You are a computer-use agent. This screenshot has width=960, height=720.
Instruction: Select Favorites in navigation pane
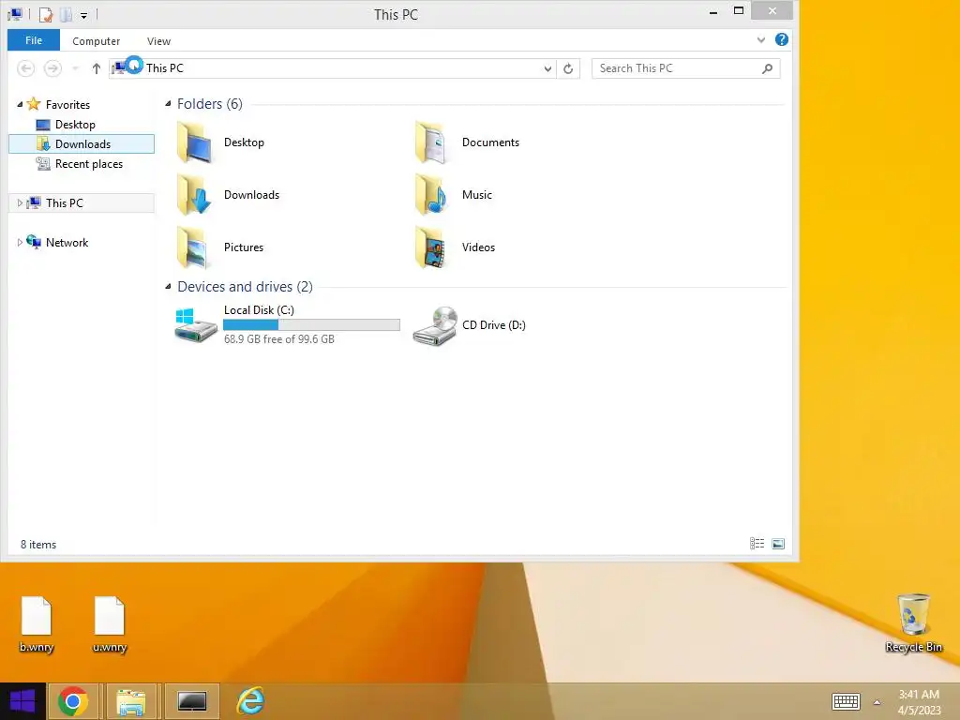point(67,105)
